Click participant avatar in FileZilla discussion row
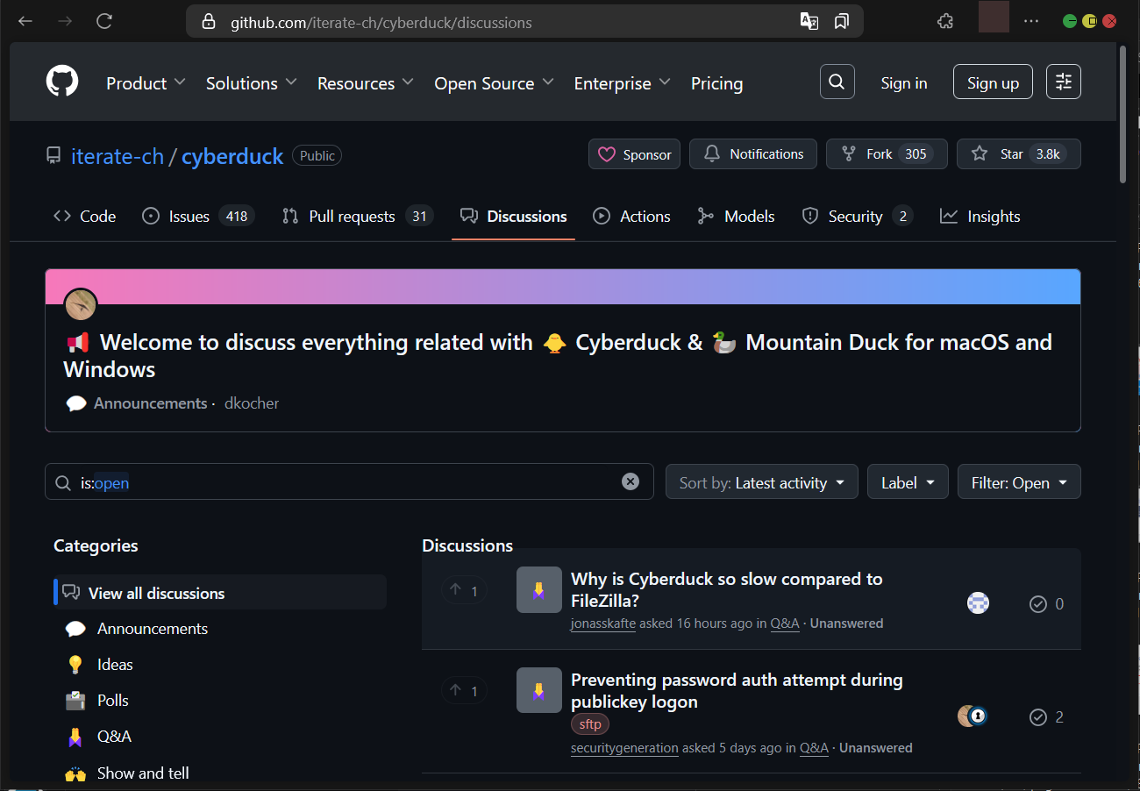Viewport: 1140px width, 791px height. pos(978,603)
